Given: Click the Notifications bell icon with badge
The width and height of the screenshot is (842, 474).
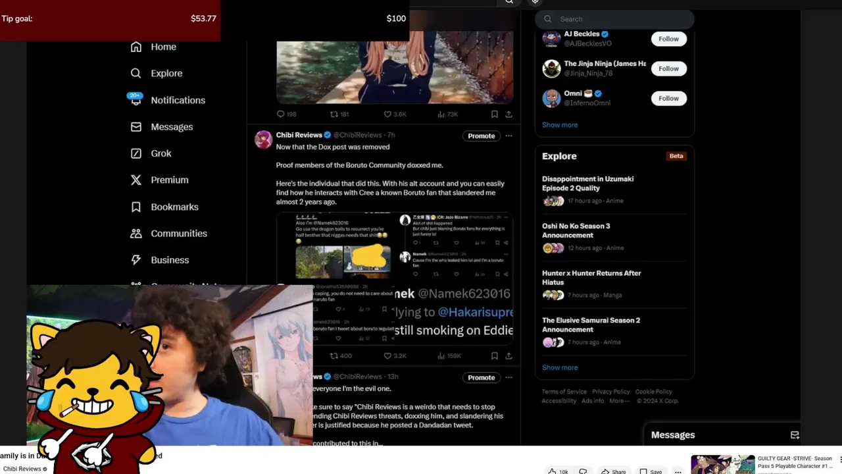Looking at the screenshot, I should click(136, 99).
